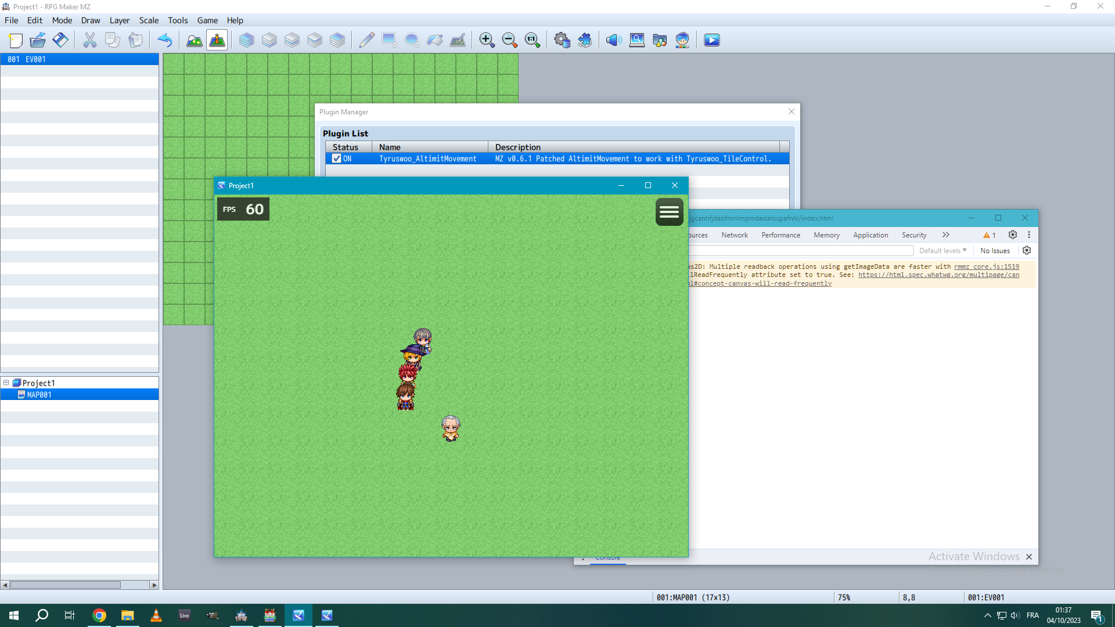Open Google Chrome from the taskbar
1115x627 pixels.
[99, 615]
